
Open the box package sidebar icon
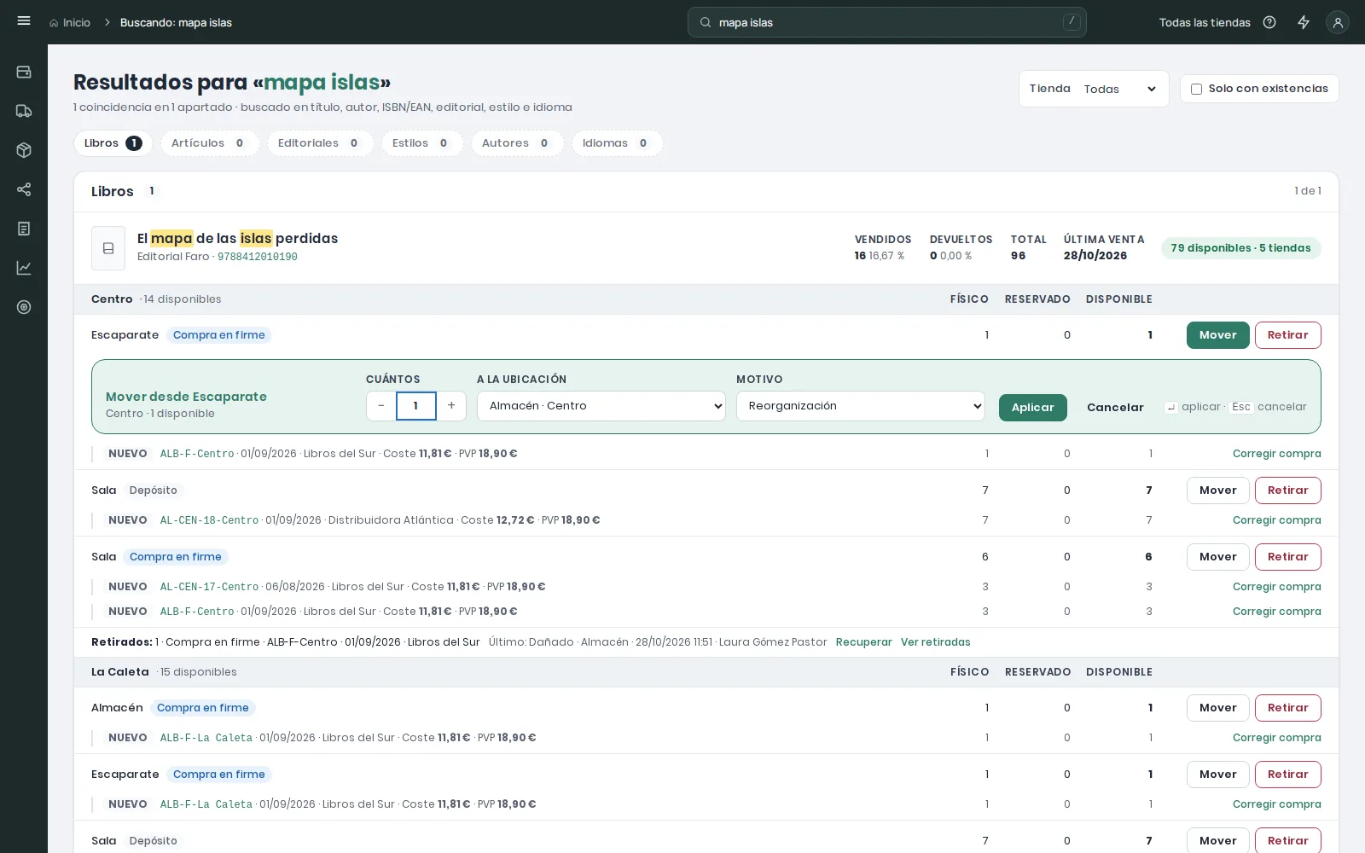point(24,150)
